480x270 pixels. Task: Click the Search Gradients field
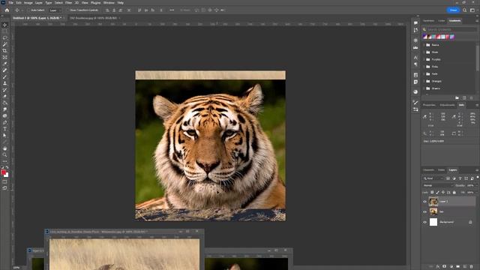click(450, 29)
